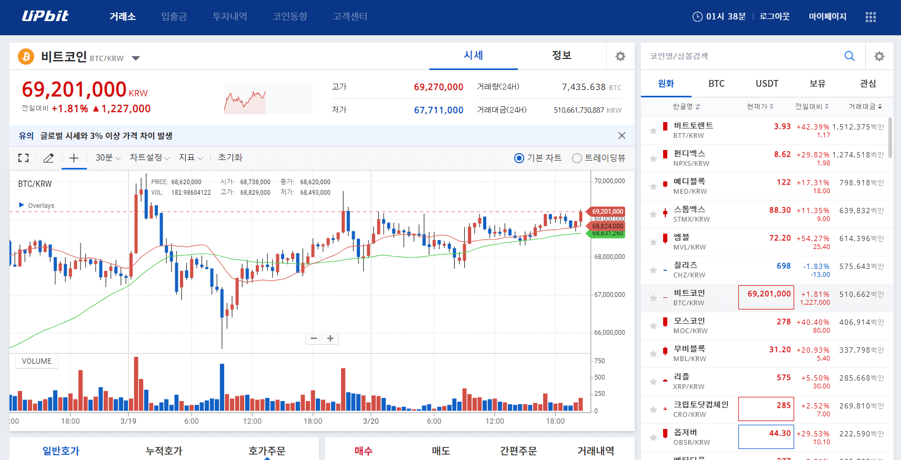Open 마이페이지
901x460 pixels.
pyautogui.click(x=827, y=17)
